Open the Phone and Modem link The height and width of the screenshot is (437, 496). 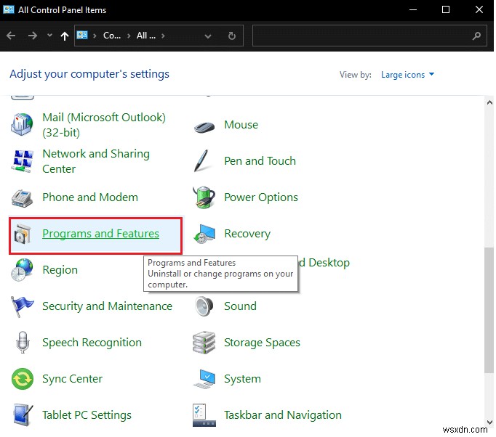[90, 197]
